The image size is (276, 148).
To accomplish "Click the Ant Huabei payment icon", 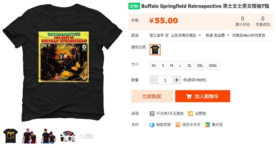I will pyautogui.click(x=152, y=125).
